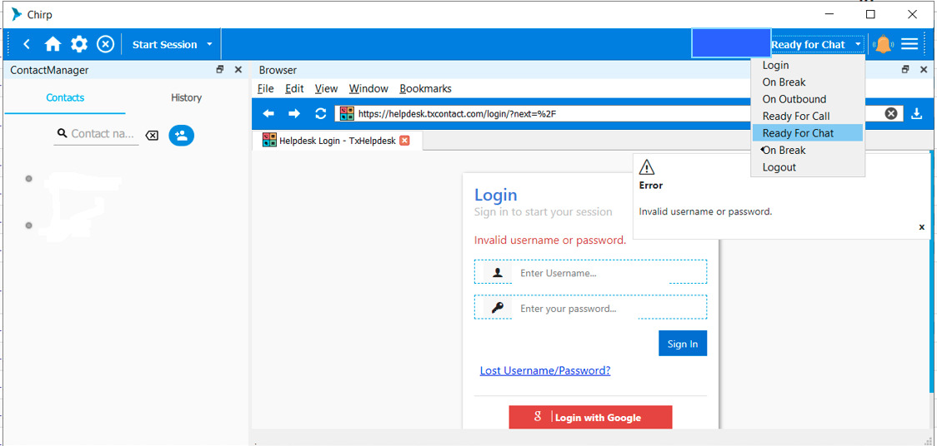
Task: Click the warning triangle icon in Error popup
Action: [x=647, y=166]
